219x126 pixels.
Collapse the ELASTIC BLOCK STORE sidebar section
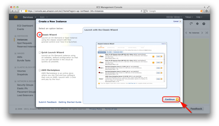pyautogui.click(x=15, y=67)
